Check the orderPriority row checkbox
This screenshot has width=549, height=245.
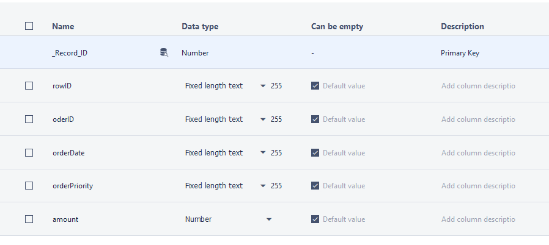point(29,186)
